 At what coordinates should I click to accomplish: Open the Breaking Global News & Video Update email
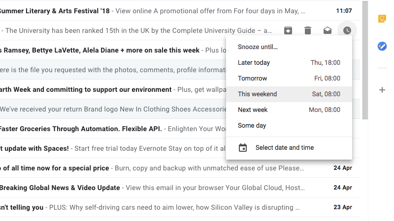pos(148,188)
